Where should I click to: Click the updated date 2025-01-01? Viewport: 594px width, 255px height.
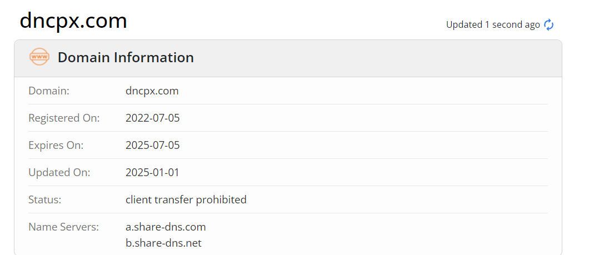pyautogui.click(x=153, y=172)
